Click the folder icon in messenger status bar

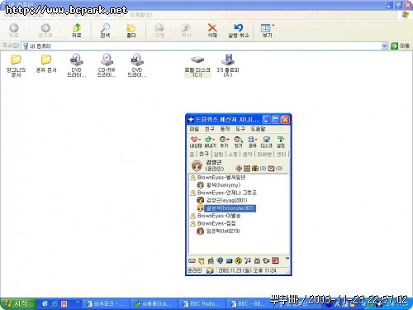click(x=210, y=270)
